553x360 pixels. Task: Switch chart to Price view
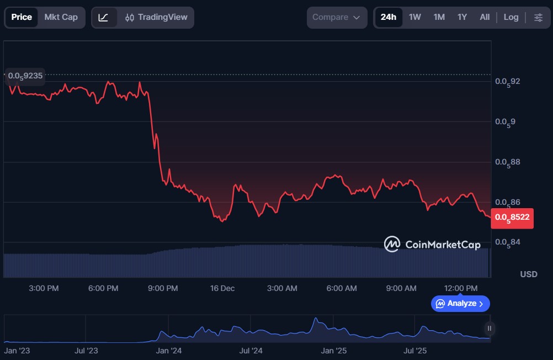[x=22, y=17]
